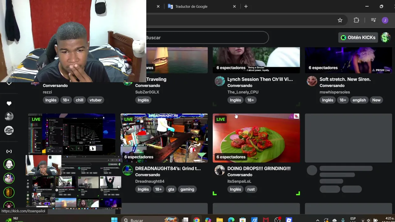Select the vtuber tag under rezzi
Screen dimensions: 395x222
coord(96,100)
